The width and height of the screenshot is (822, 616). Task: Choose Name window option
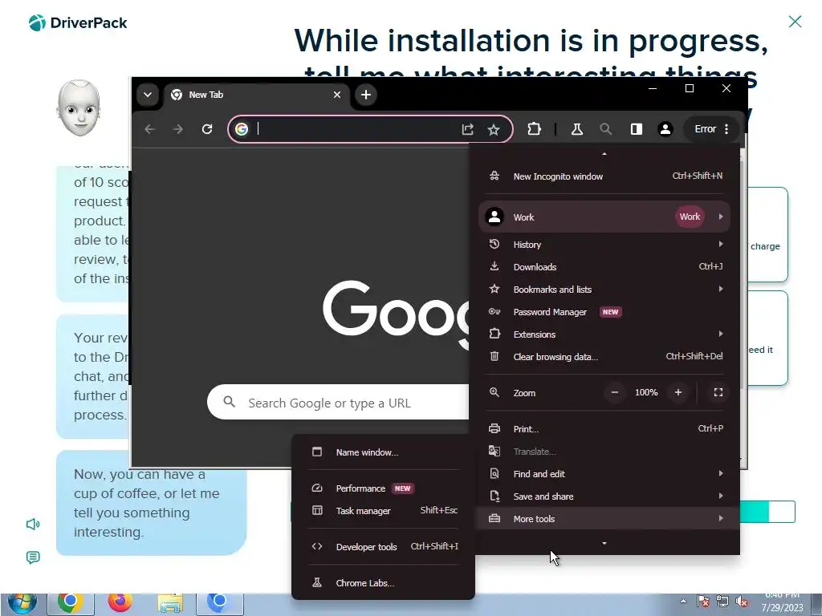[x=383, y=452]
